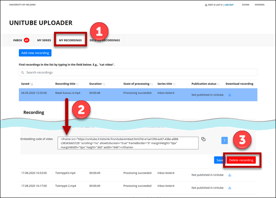The height and width of the screenshot is (198, 276).
Task: Click the University of Helsinki header text
Action: click(22, 5)
